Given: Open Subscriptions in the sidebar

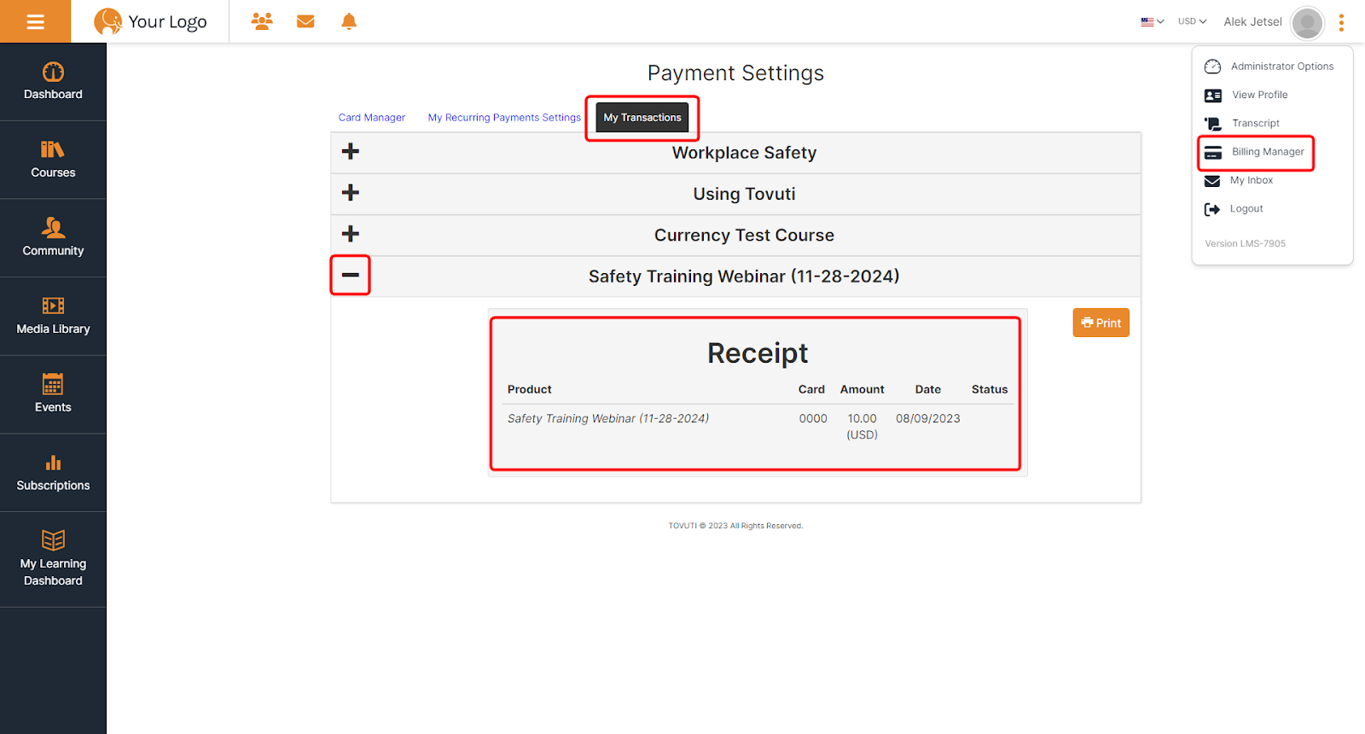Looking at the screenshot, I should 53,473.
